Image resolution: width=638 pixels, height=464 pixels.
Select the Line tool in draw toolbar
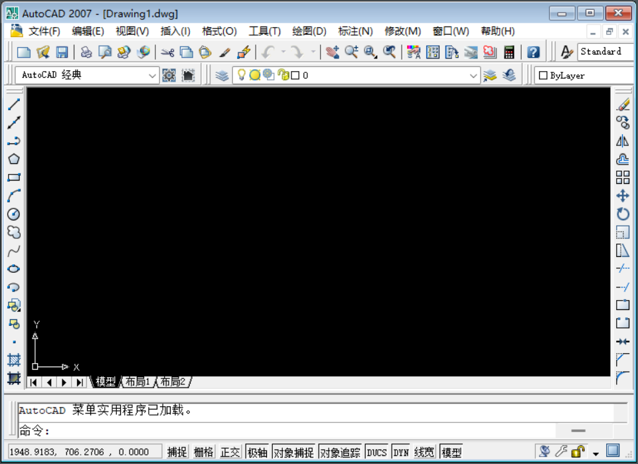click(13, 104)
